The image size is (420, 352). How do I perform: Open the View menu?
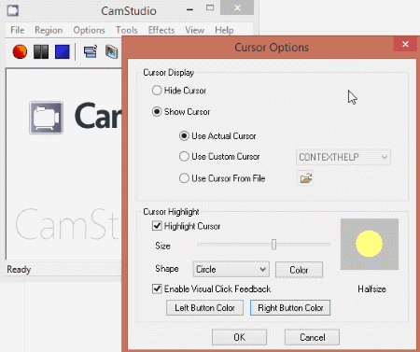tap(195, 30)
